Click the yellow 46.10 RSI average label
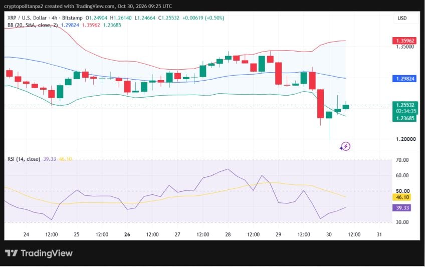The width and height of the screenshot is (425, 267). (402, 197)
